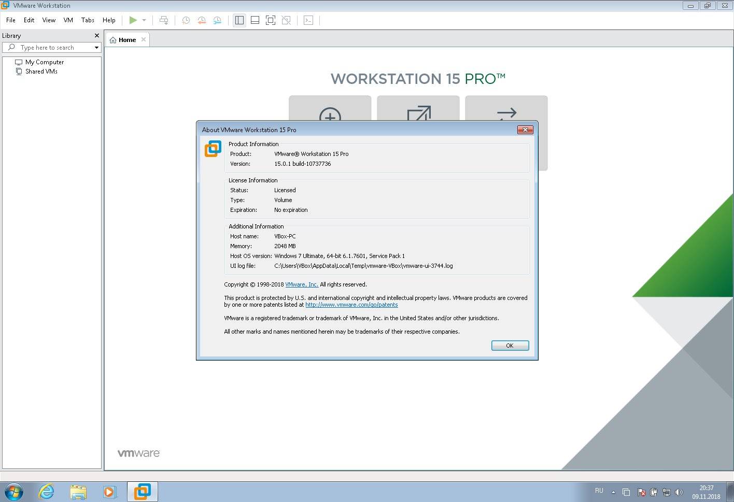Click the version text 15.0.1 build-10737736
This screenshot has width=734, height=502.
302,164
